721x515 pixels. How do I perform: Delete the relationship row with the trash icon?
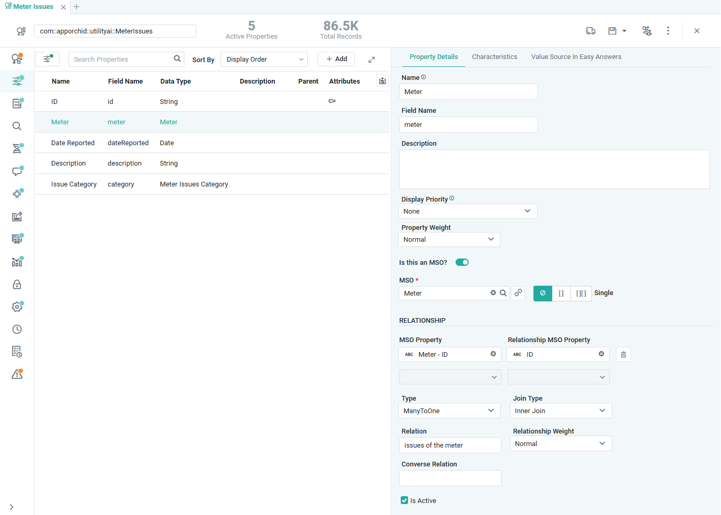623,355
